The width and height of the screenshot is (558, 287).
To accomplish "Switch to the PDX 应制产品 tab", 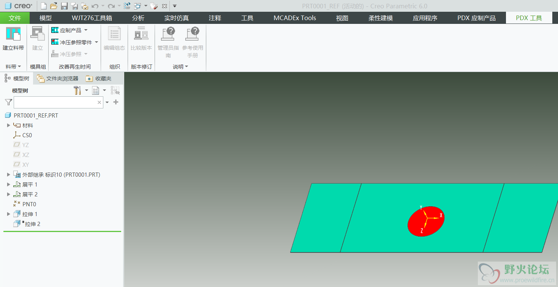I will coord(476,18).
